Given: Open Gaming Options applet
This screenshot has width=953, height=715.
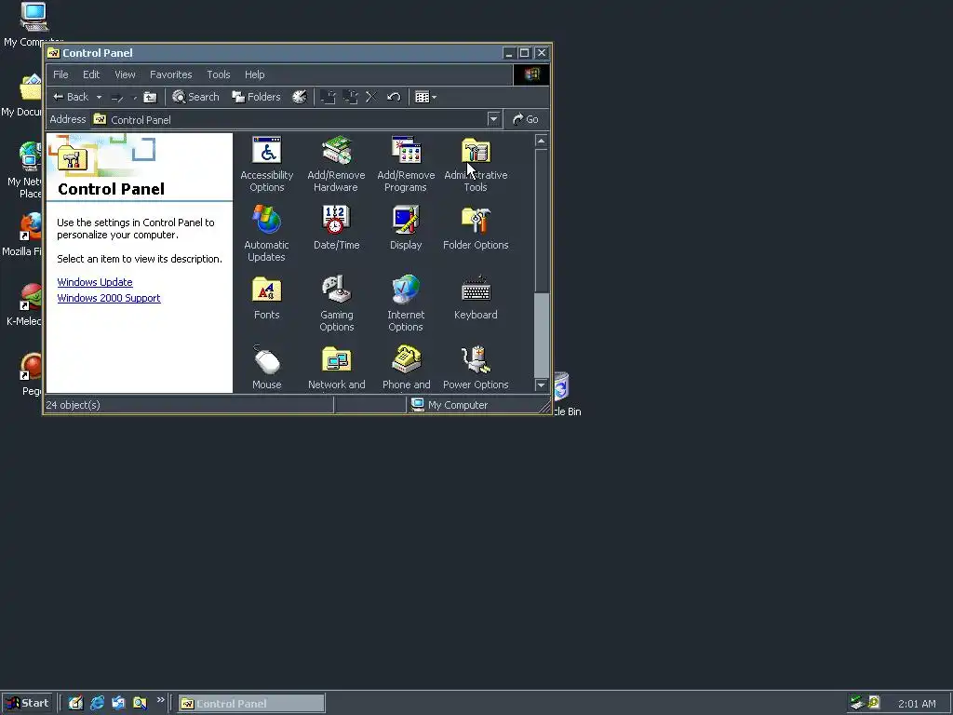Looking at the screenshot, I should tap(336, 304).
